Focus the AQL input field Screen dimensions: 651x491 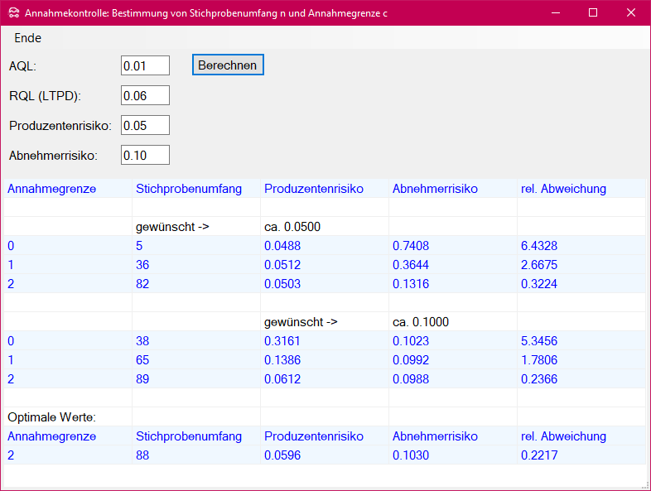[x=145, y=65]
